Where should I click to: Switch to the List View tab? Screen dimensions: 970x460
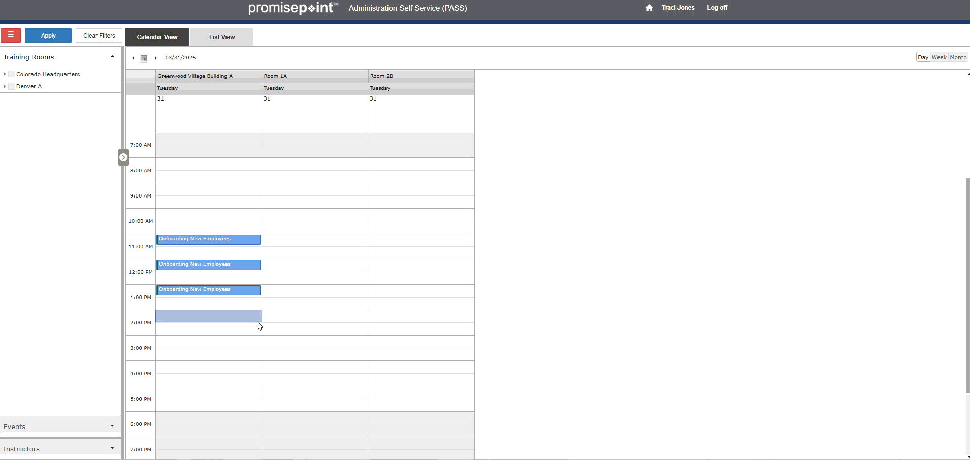click(x=222, y=37)
